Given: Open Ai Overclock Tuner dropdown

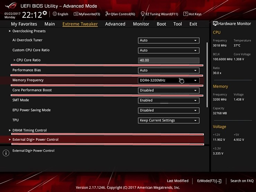Looking at the screenshot, I should (x=168, y=40).
